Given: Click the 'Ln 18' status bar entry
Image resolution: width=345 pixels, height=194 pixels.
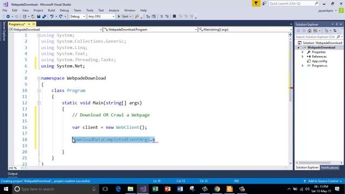Looking at the screenshot, I should click(157, 181).
